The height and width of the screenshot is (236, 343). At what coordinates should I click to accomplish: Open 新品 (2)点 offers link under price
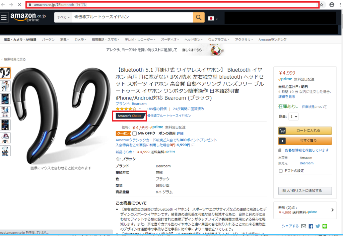pos(125,152)
